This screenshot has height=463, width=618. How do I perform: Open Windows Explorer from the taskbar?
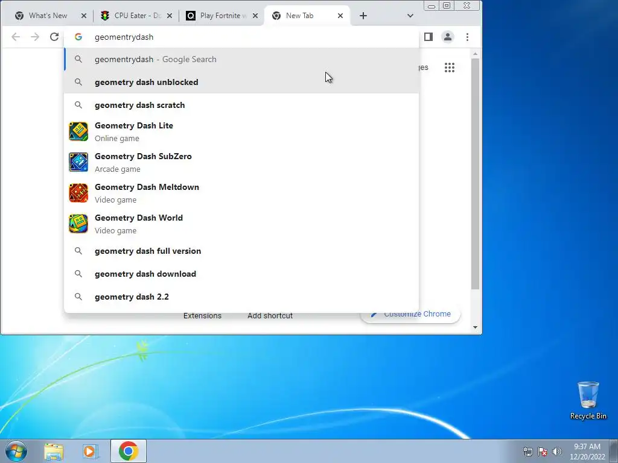coord(54,451)
